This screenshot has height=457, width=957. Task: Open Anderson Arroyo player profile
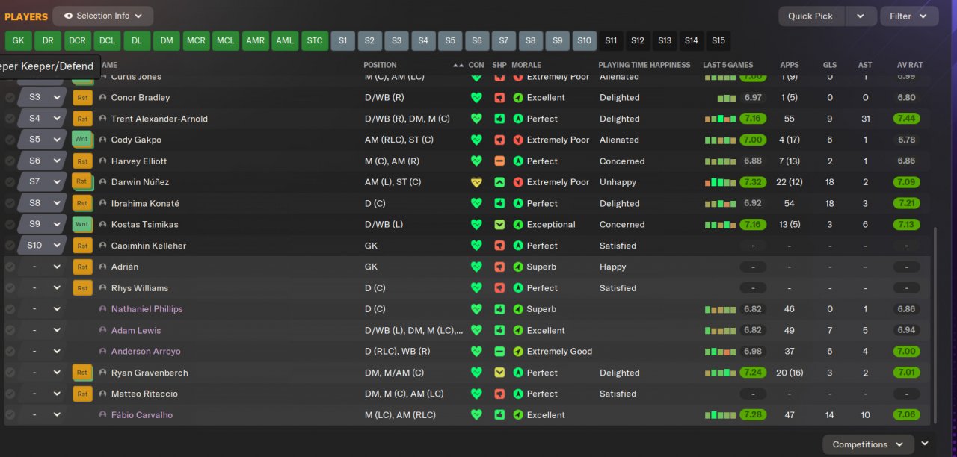click(x=146, y=352)
